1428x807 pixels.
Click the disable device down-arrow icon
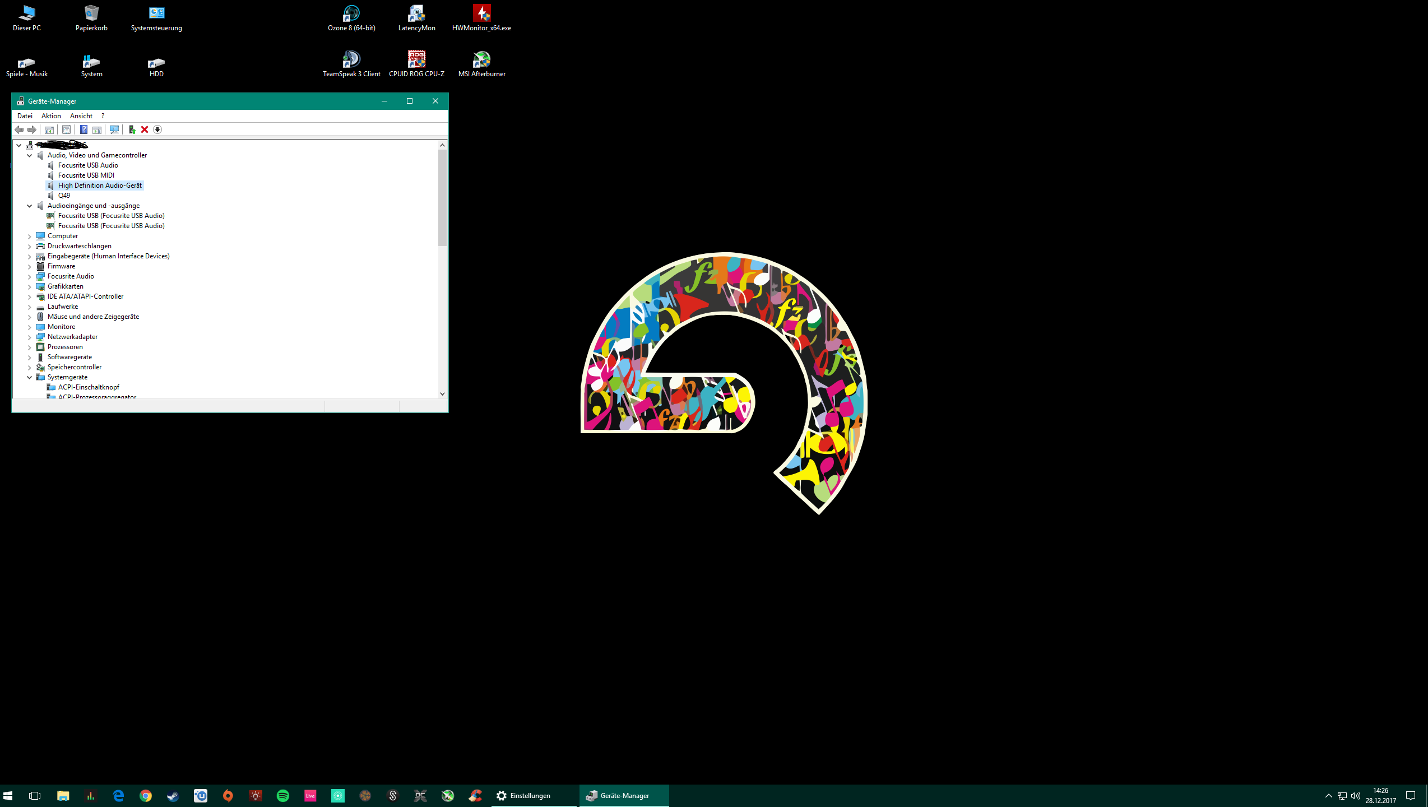coord(157,129)
